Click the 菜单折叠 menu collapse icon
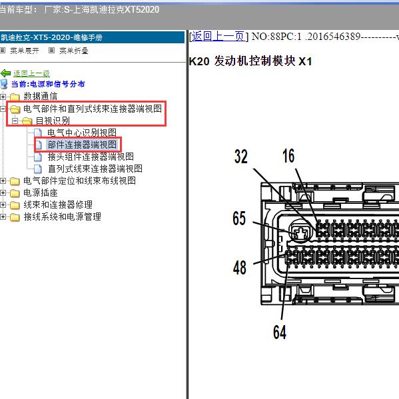Screen dimensions: 399x399 pos(51,51)
